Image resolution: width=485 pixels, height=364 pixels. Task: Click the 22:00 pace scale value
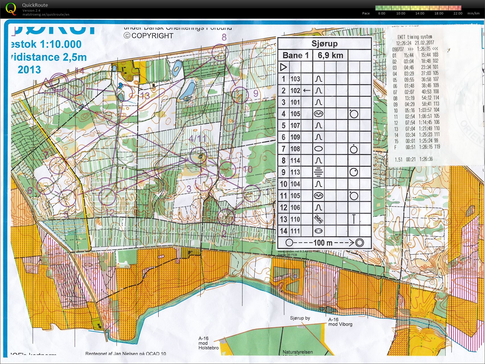458,13
